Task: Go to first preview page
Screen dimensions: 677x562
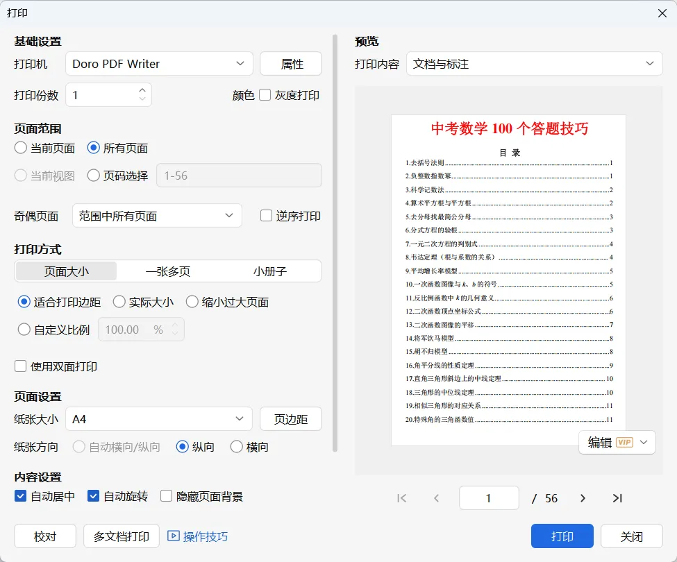Action: [x=401, y=498]
